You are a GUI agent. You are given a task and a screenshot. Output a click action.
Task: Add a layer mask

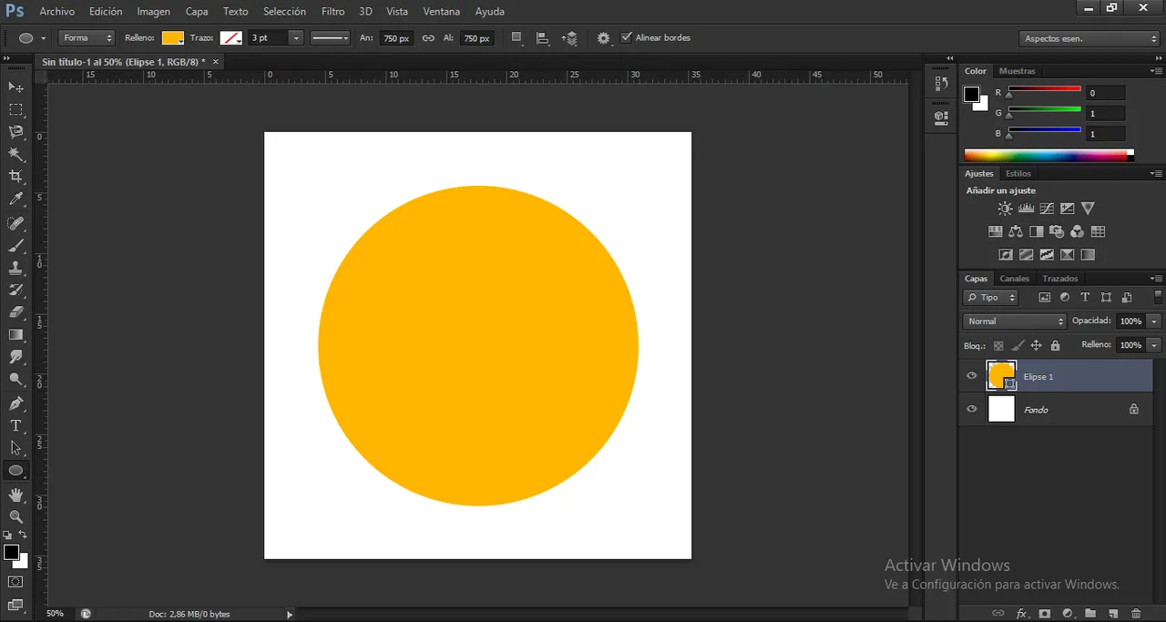(x=1045, y=614)
